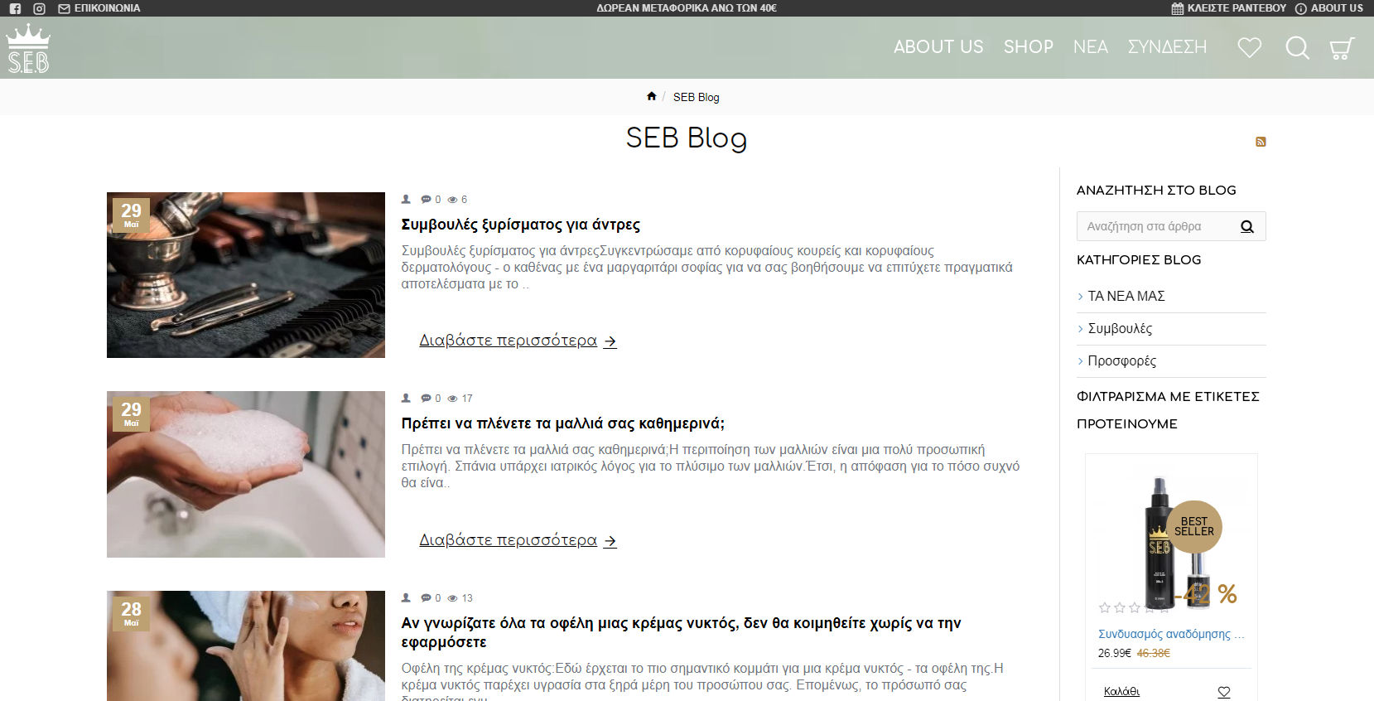
Task: Open the ABOUT US navigation menu
Action: pyautogui.click(x=938, y=47)
